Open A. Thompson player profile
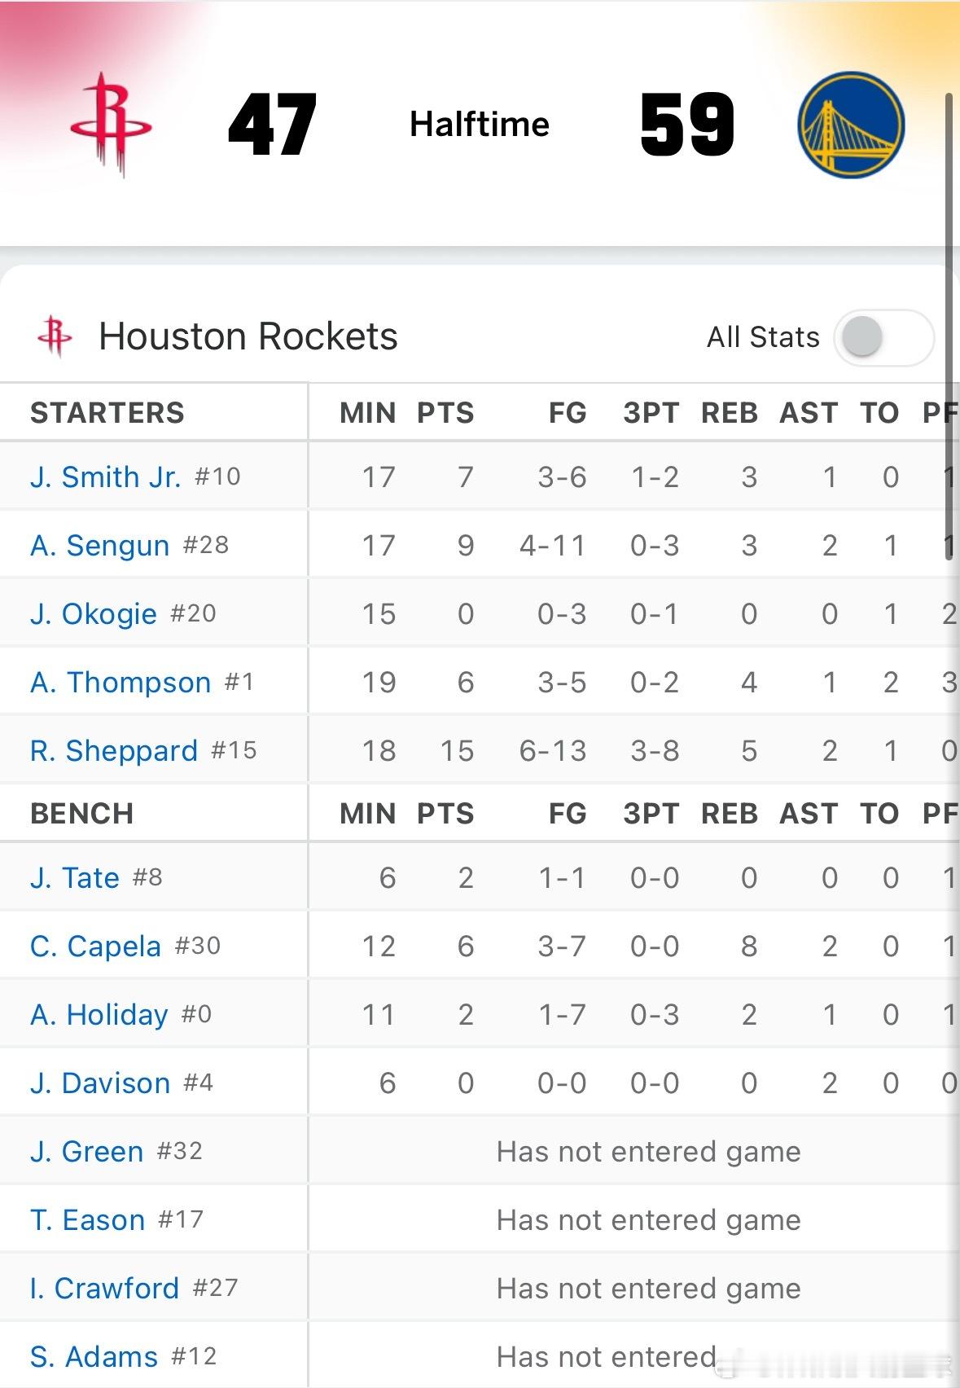 121,683
